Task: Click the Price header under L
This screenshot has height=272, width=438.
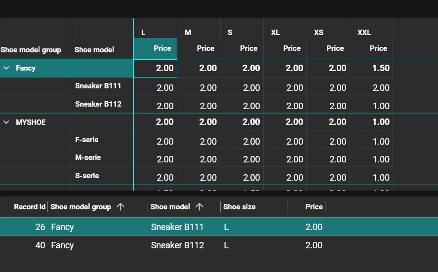Action: coord(162,48)
